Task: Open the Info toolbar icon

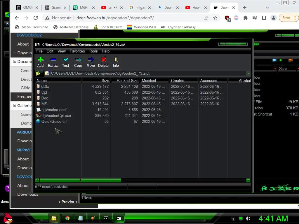Action: click(116, 62)
